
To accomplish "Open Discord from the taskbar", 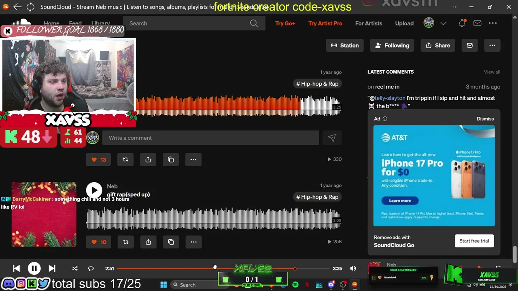I will [x=331, y=285].
